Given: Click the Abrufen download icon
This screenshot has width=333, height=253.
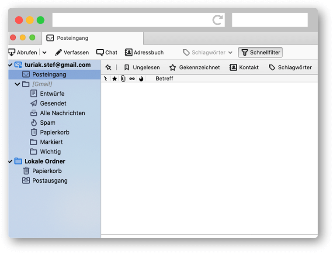Looking at the screenshot, I should pos(12,52).
